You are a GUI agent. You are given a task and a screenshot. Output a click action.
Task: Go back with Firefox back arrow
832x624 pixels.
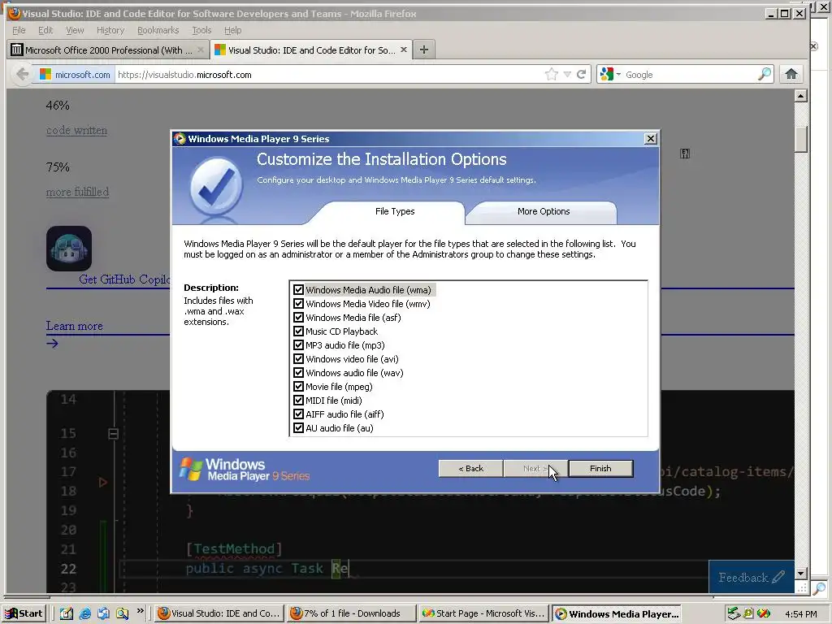22,74
